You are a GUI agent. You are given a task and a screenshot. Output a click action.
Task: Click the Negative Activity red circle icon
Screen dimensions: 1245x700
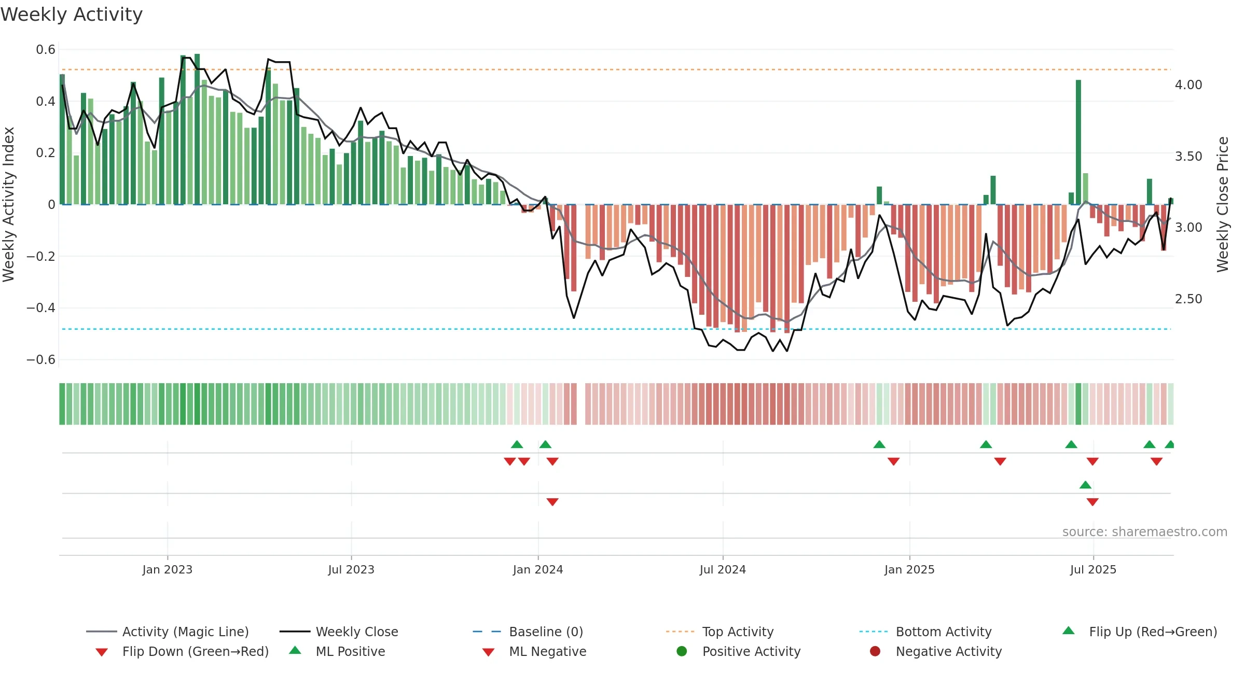point(875,651)
